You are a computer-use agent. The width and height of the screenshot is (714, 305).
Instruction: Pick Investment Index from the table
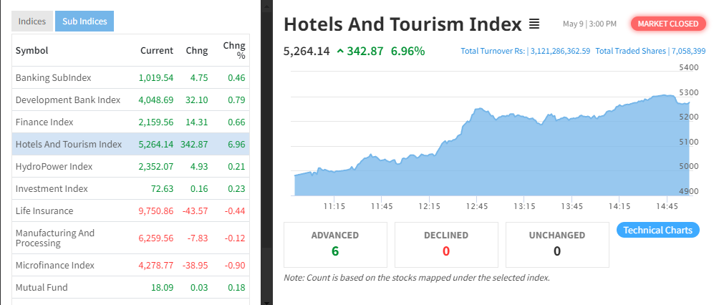(52, 189)
